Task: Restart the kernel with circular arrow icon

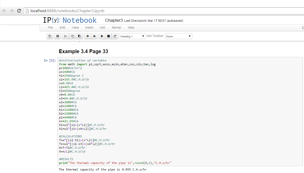Action: (x=115, y=36)
